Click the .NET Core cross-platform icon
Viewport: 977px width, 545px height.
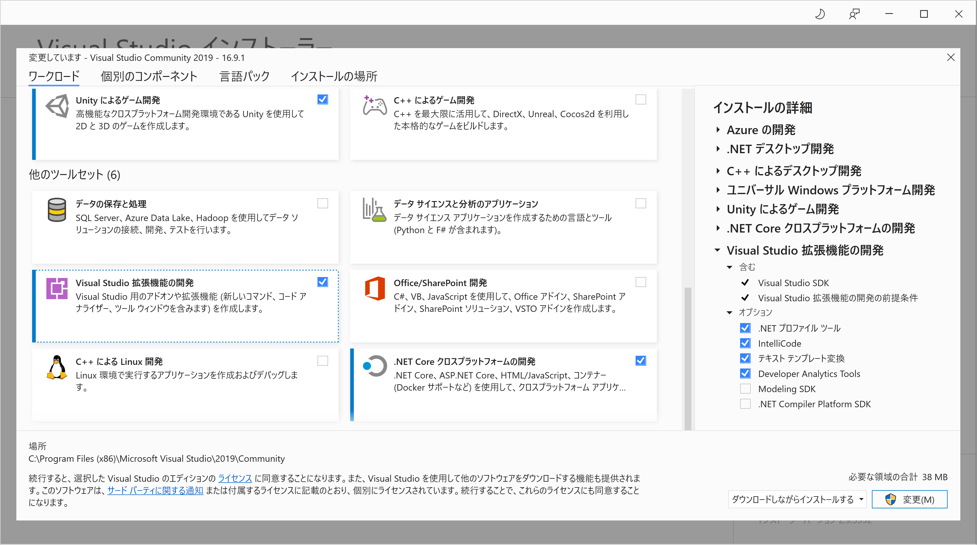[375, 366]
